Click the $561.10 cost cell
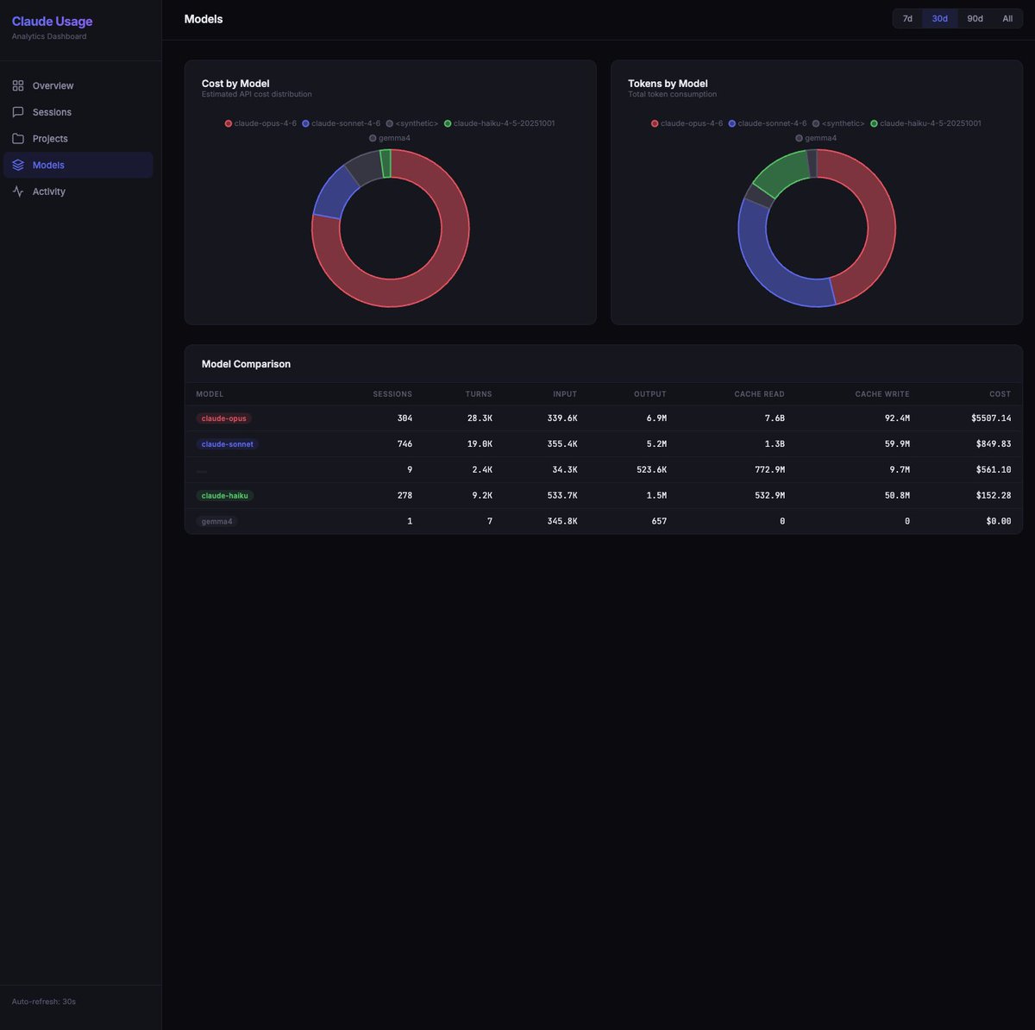 point(994,470)
